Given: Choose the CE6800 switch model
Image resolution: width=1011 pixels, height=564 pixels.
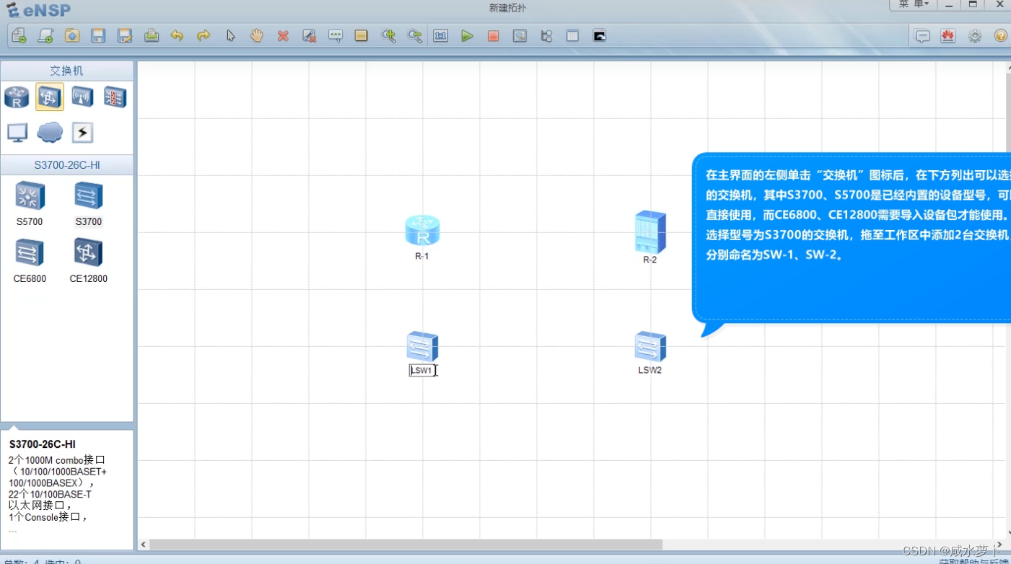Looking at the screenshot, I should (30, 261).
